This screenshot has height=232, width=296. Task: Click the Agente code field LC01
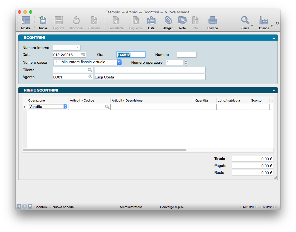point(70,77)
